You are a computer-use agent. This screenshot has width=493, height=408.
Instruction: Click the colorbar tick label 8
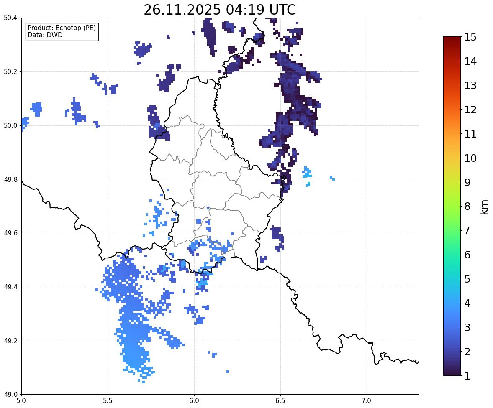point(467,207)
